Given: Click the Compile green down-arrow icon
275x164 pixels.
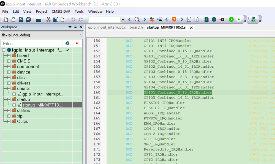Looking at the screenshot, I should click(207, 20).
